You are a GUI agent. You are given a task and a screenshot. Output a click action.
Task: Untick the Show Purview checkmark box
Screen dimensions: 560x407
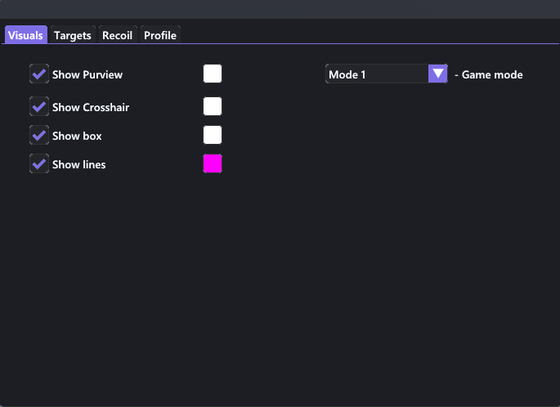click(x=39, y=74)
